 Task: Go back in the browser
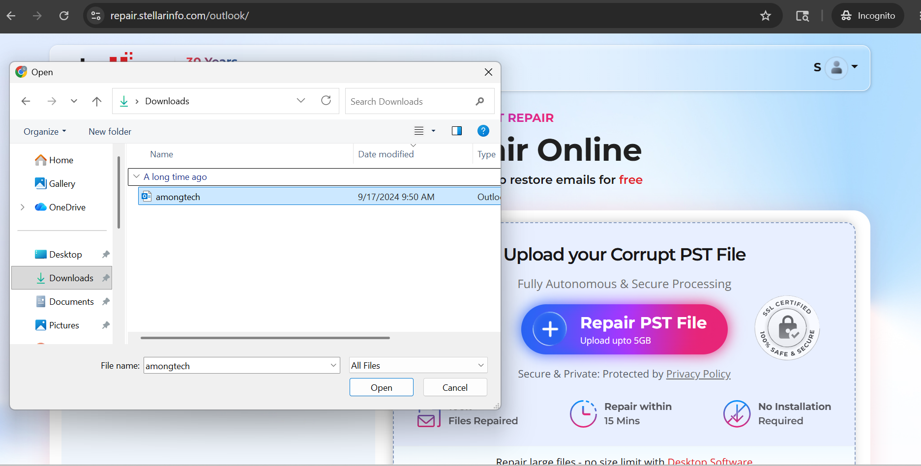(x=11, y=16)
